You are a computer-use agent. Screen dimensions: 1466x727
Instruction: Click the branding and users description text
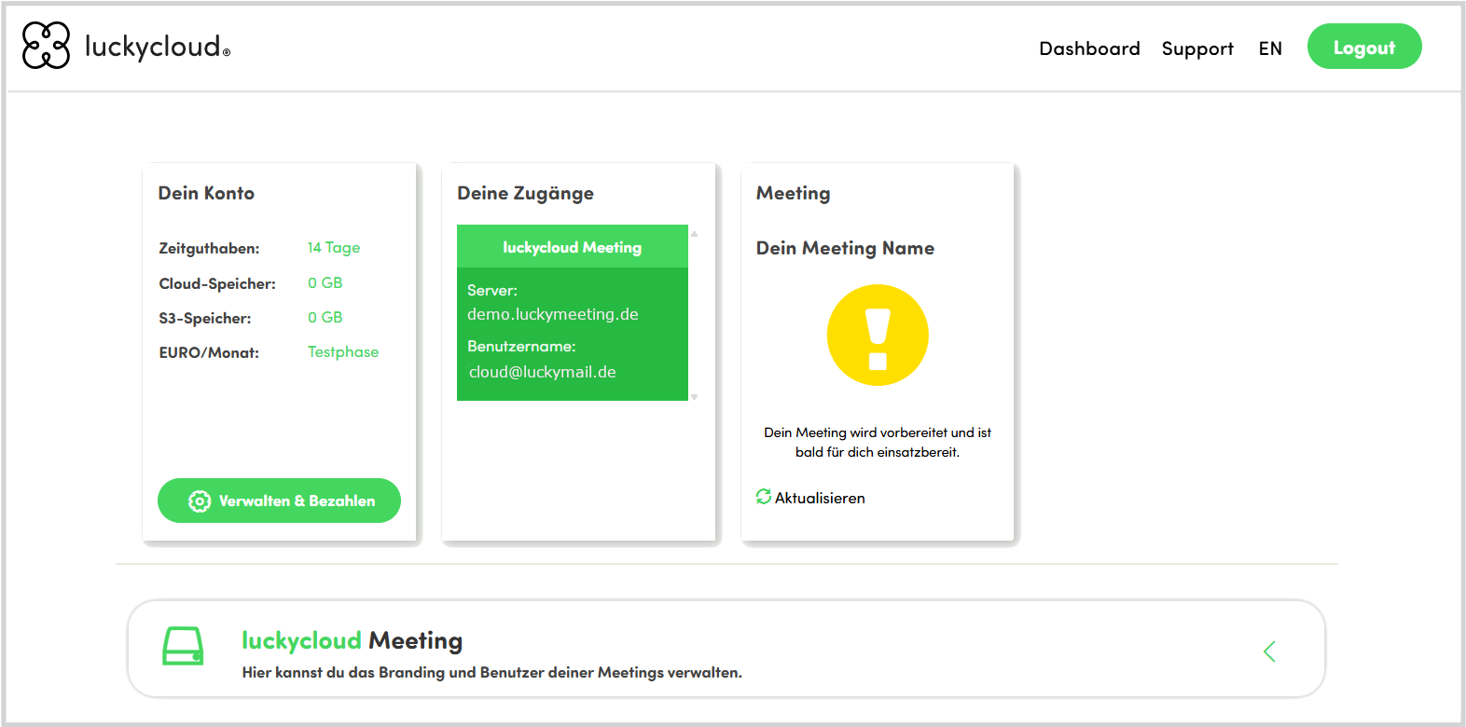[492, 672]
